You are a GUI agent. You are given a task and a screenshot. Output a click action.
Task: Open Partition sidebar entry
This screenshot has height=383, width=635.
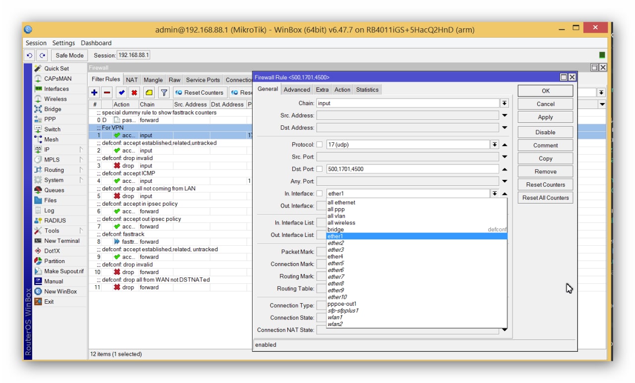pos(54,261)
